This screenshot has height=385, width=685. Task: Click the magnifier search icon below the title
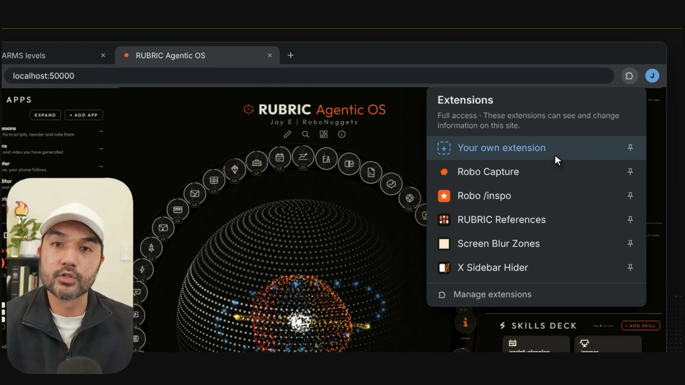(305, 134)
